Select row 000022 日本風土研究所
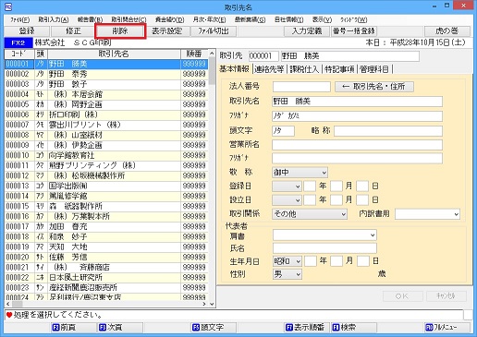This screenshot has height=337, width=477. point(106,277)
